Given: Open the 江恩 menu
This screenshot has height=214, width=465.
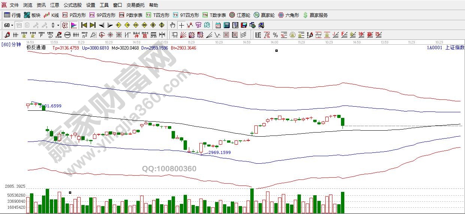Looking at the screenshot, I should pyautogui.click(x=55, y=5).
